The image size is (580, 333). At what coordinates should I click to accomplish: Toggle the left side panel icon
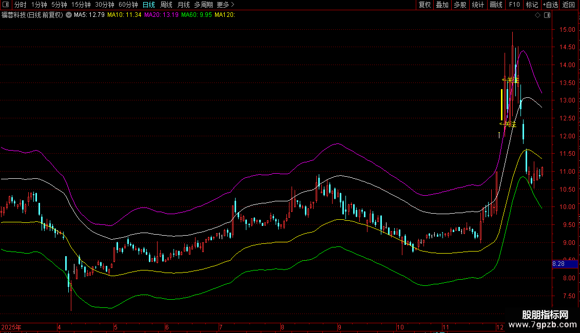(6, 5)
